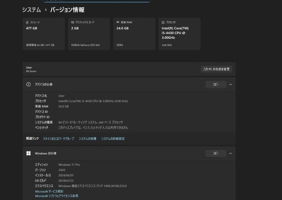The image size is (282, 200).
Task: Click the 関連リンク label
Action: pyautogui.click(x=32, y=138)
